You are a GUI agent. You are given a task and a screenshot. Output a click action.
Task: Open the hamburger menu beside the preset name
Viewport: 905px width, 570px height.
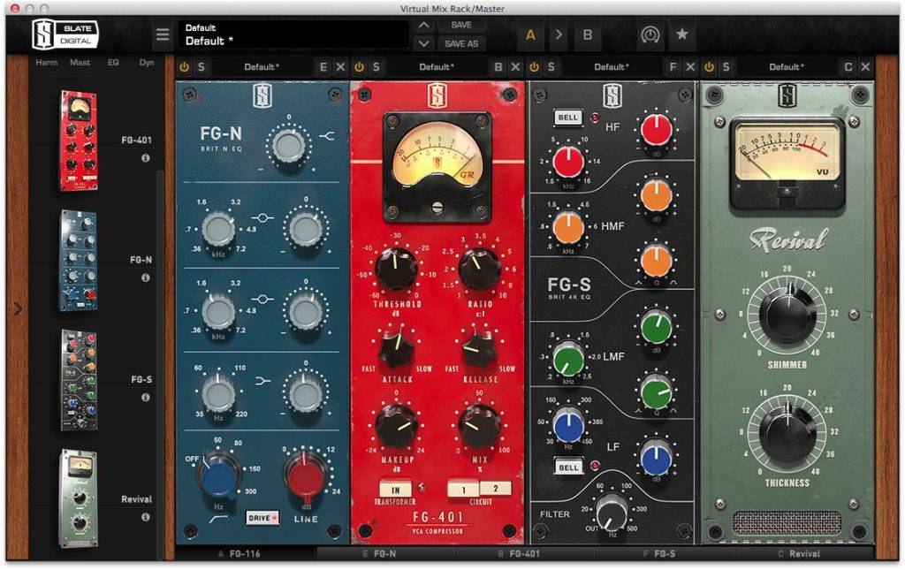click(x=162, y=35)
